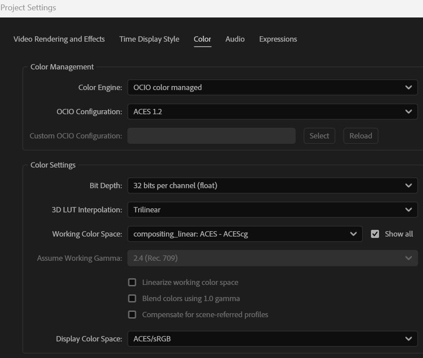This screenshot has height=358, width=423.
Task: Open the Expressions tab
Action: 278,39
